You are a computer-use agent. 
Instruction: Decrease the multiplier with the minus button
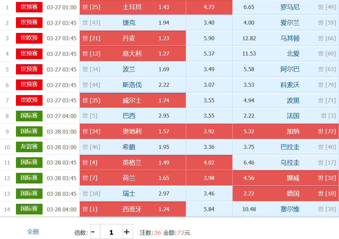(x=93, y=232)
